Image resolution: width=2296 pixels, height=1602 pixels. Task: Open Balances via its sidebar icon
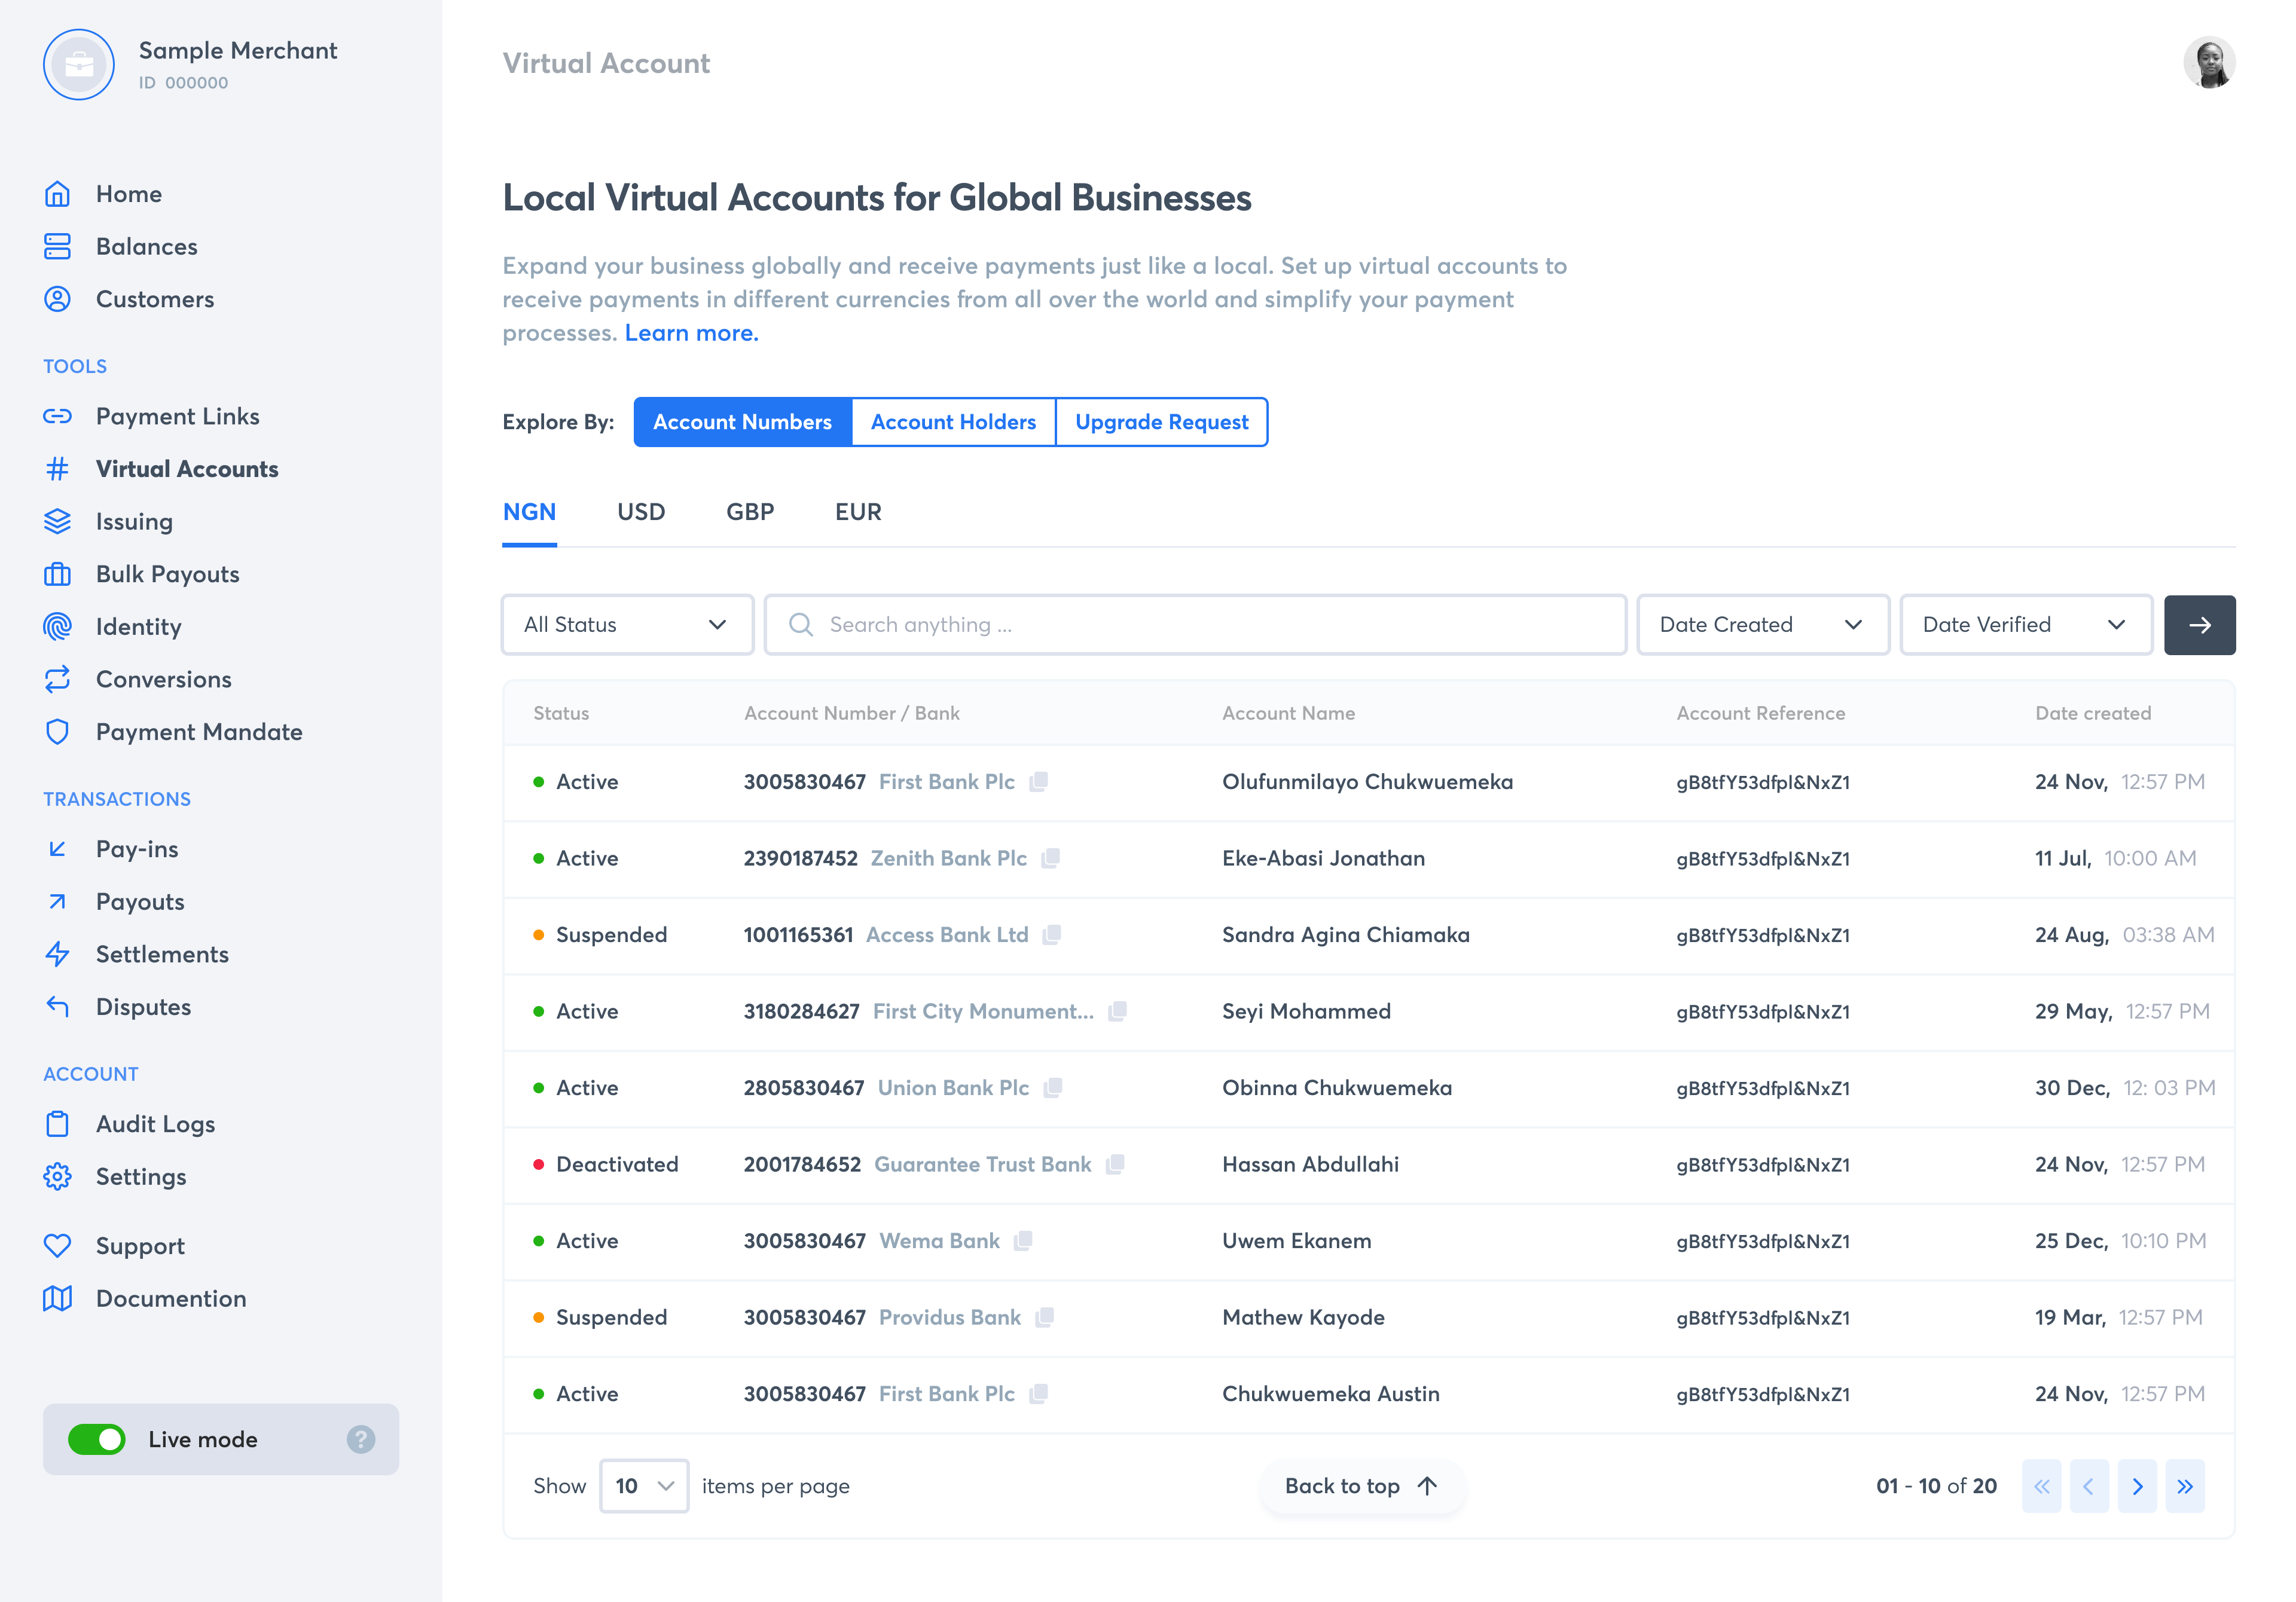point(57,246)
